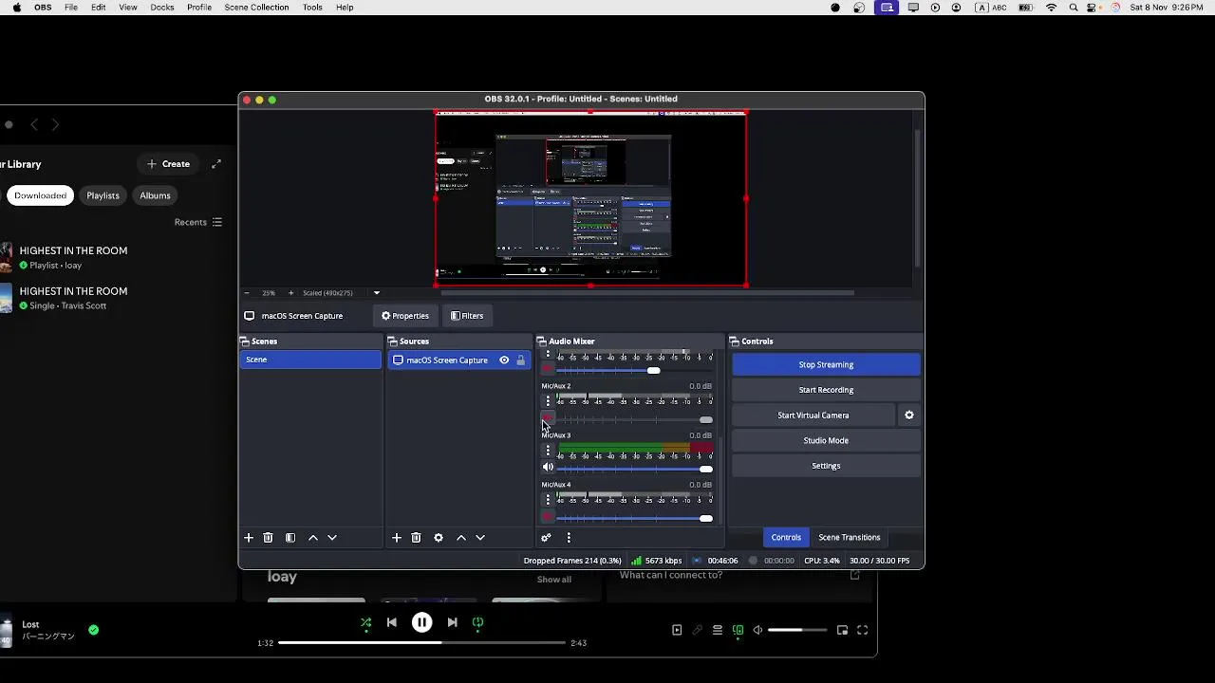This screenshot has height=683, width=1215.
Task: Toggle lock on macOS Screen Capture source
Action: point(520,360)
